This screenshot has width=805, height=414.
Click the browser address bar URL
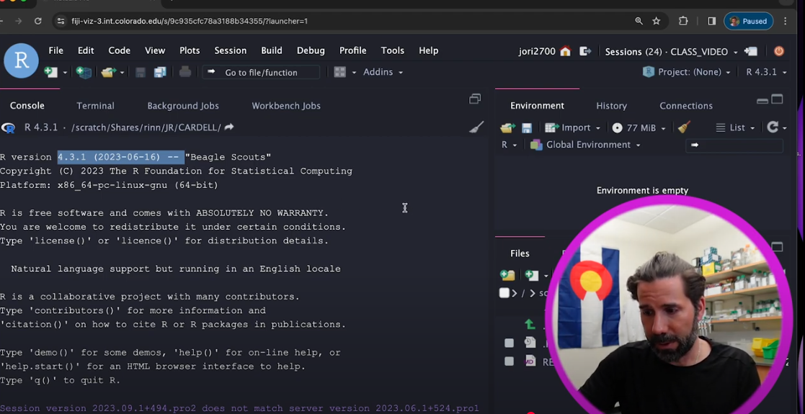190,21
